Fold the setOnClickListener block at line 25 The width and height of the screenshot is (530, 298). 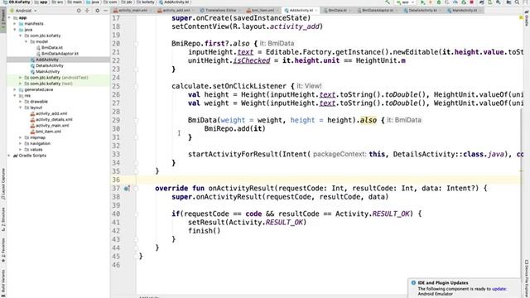pos(136,86)
